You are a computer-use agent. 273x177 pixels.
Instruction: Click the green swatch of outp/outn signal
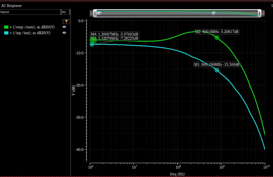point(6,27)
